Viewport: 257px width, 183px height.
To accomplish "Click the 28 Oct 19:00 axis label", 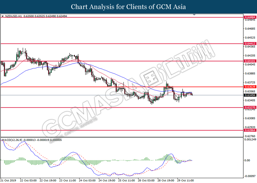I will (x=166, y=180).
